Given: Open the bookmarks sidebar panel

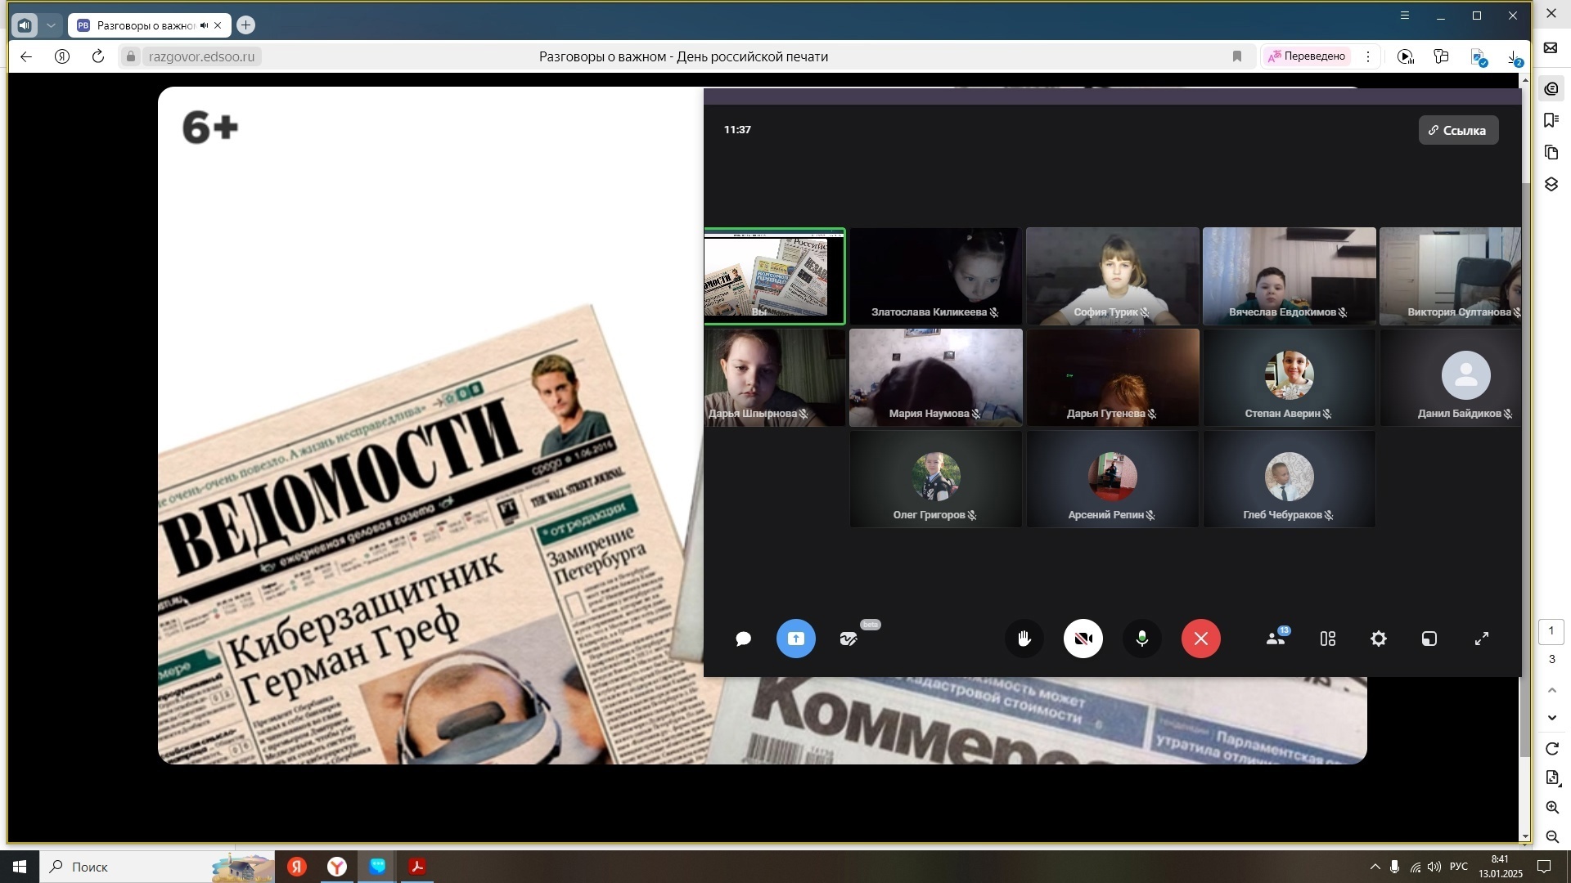Looking at the screenshot, I should pyautogui.click(x=1551, y=120).
